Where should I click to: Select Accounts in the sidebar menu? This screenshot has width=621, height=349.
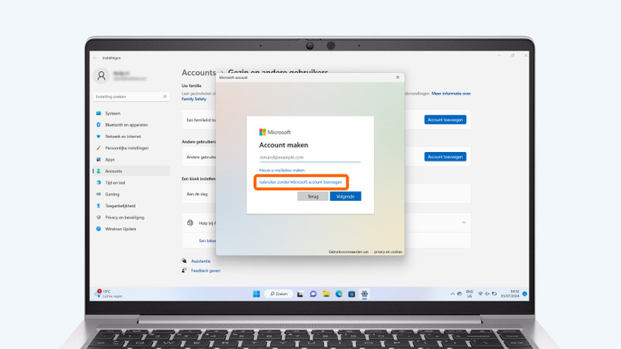(113, 171)
